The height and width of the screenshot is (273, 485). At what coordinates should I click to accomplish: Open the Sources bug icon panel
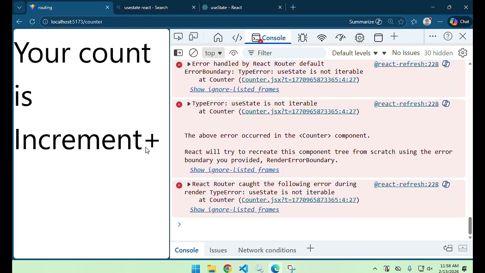302,37
